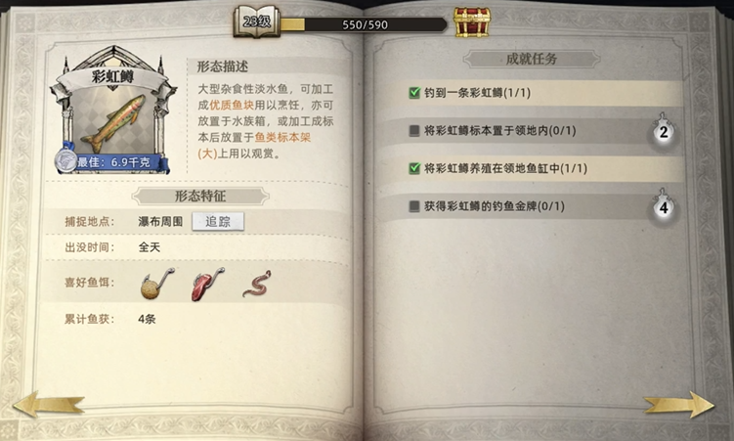Check the 获得彩虹鳟的钓鱼金牌 task box

(x=414, y=206)
